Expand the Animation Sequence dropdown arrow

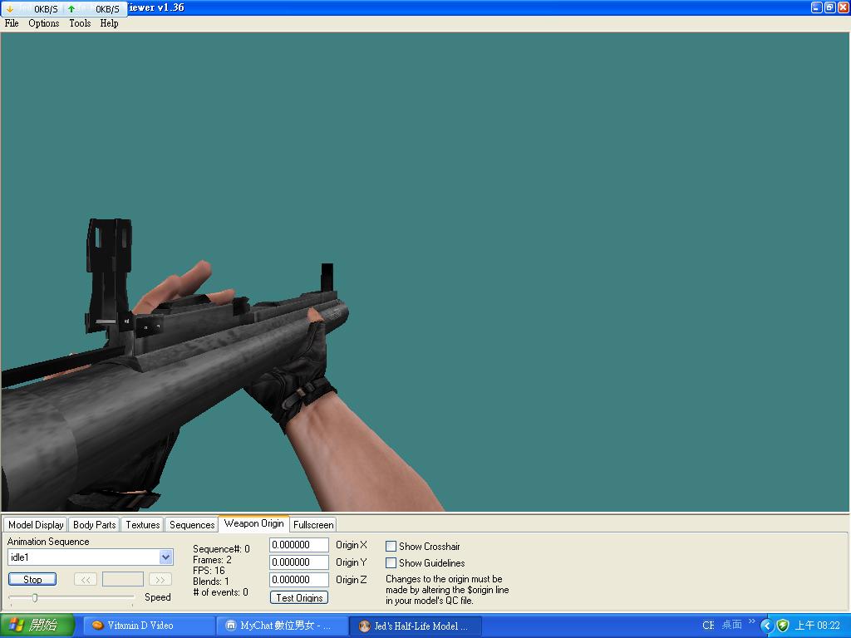pyautogui.click(x=166, y=557)
